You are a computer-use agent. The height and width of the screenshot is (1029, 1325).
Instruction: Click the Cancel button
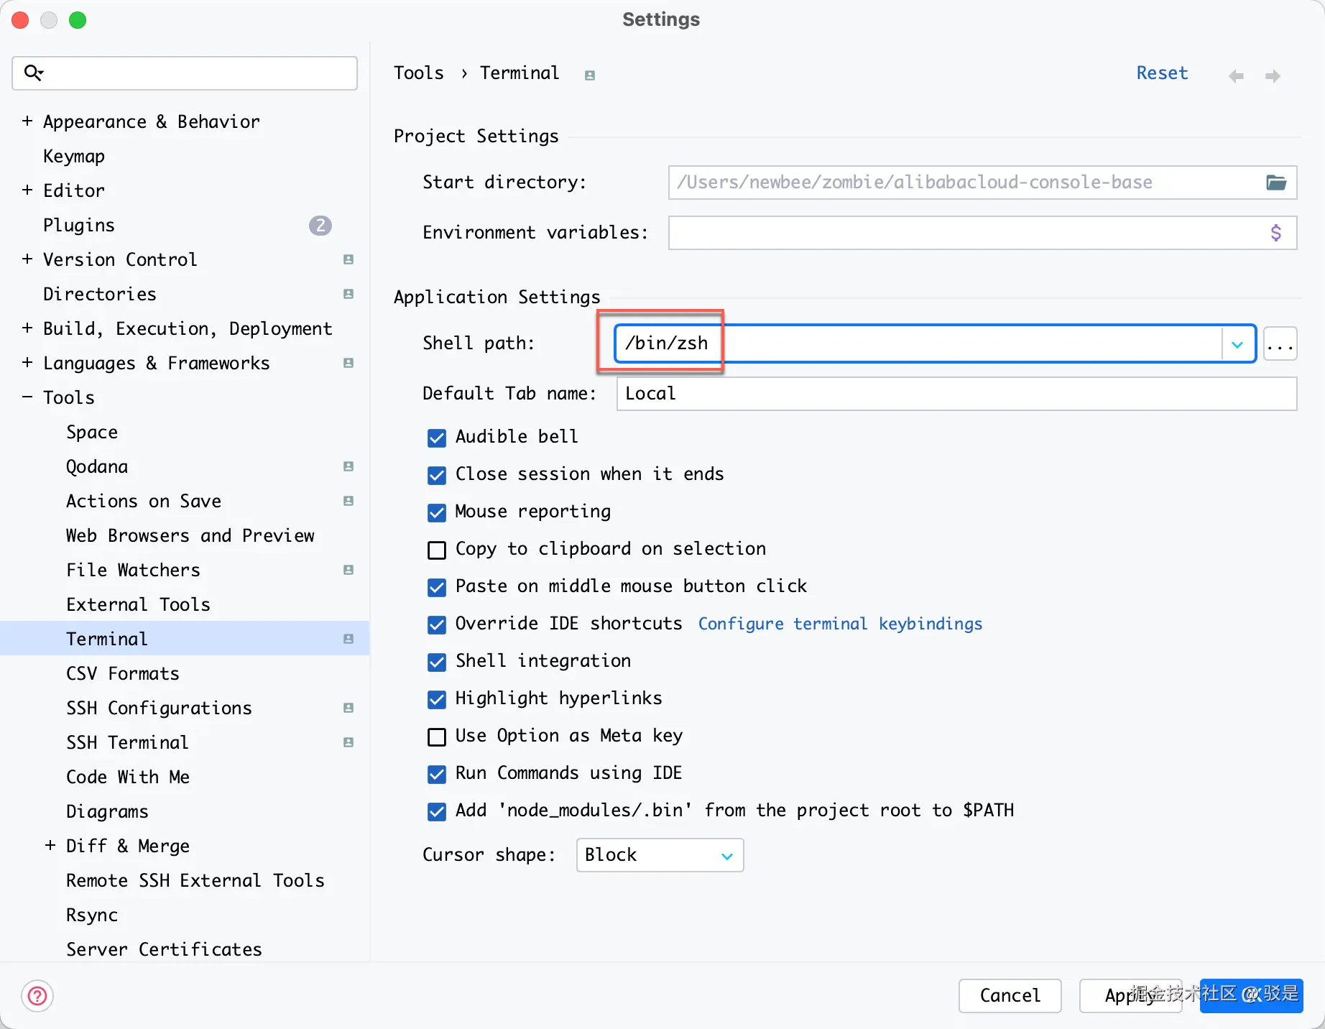click(x=1010, y=995)
